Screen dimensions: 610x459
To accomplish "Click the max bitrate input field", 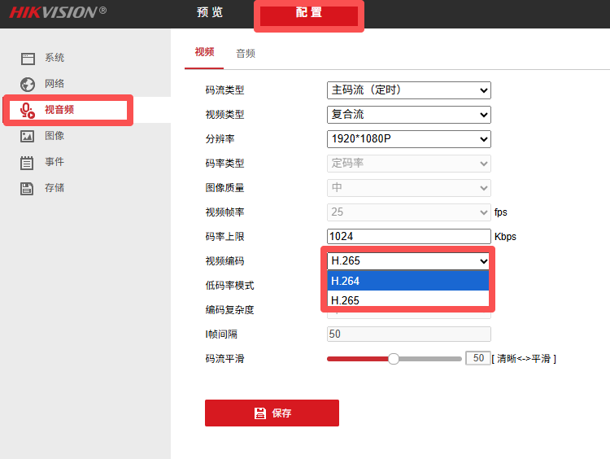I will [408, 237].
